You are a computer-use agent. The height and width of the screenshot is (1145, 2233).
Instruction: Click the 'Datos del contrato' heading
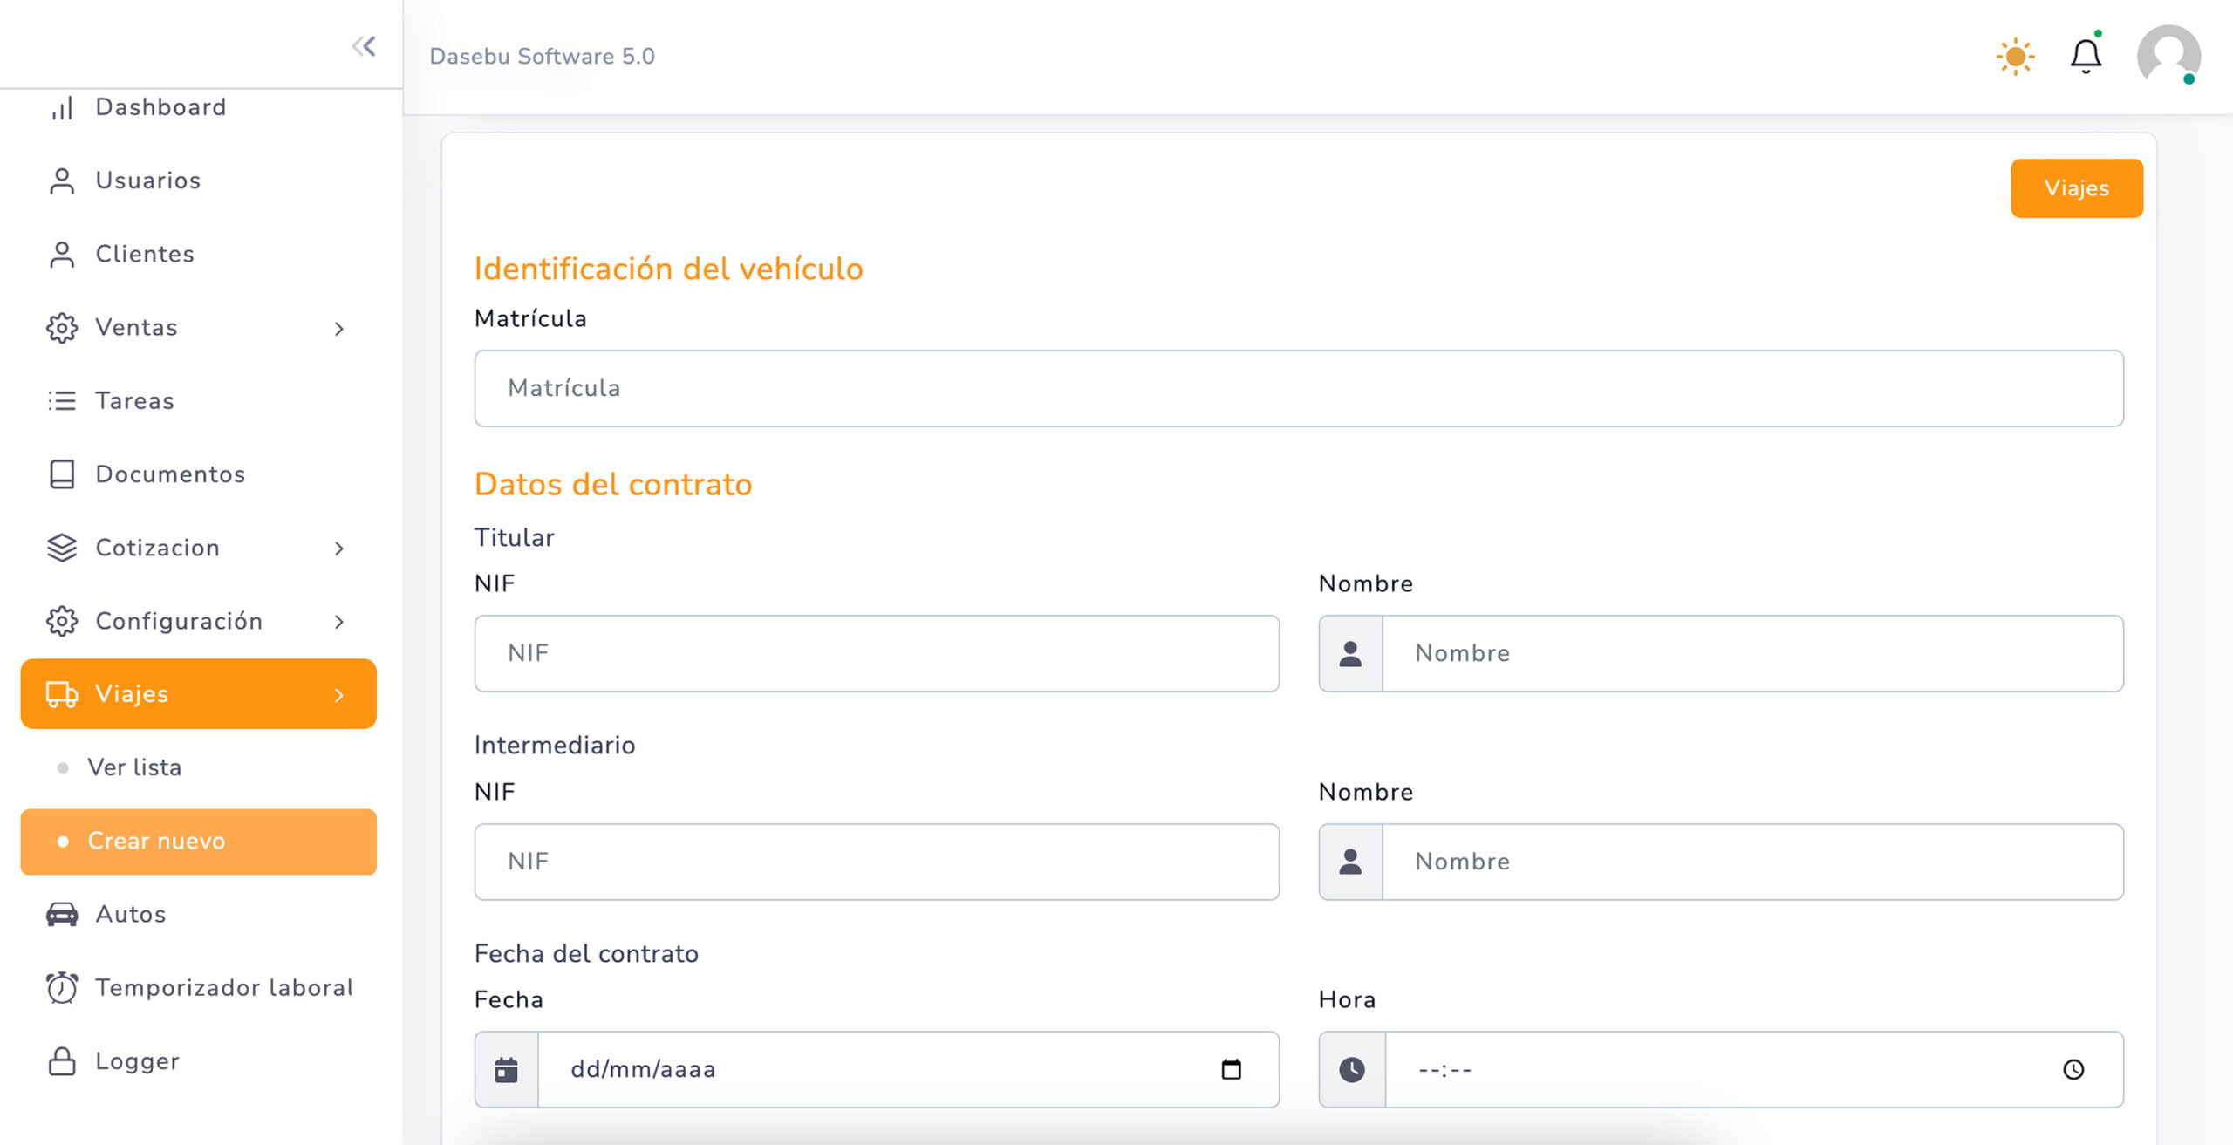pos(613,484)
